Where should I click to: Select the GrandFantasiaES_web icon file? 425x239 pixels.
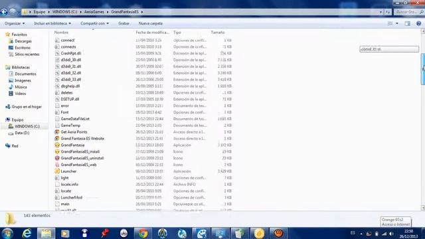[57, 165]
